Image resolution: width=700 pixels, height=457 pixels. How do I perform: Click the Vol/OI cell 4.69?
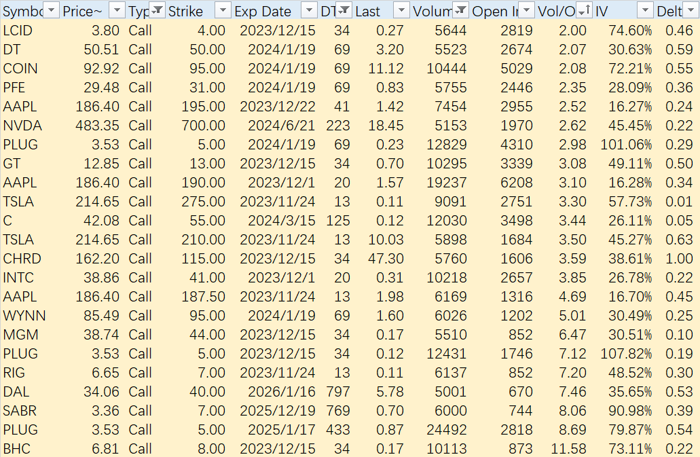pyautogui.click(x=573, y=297)
